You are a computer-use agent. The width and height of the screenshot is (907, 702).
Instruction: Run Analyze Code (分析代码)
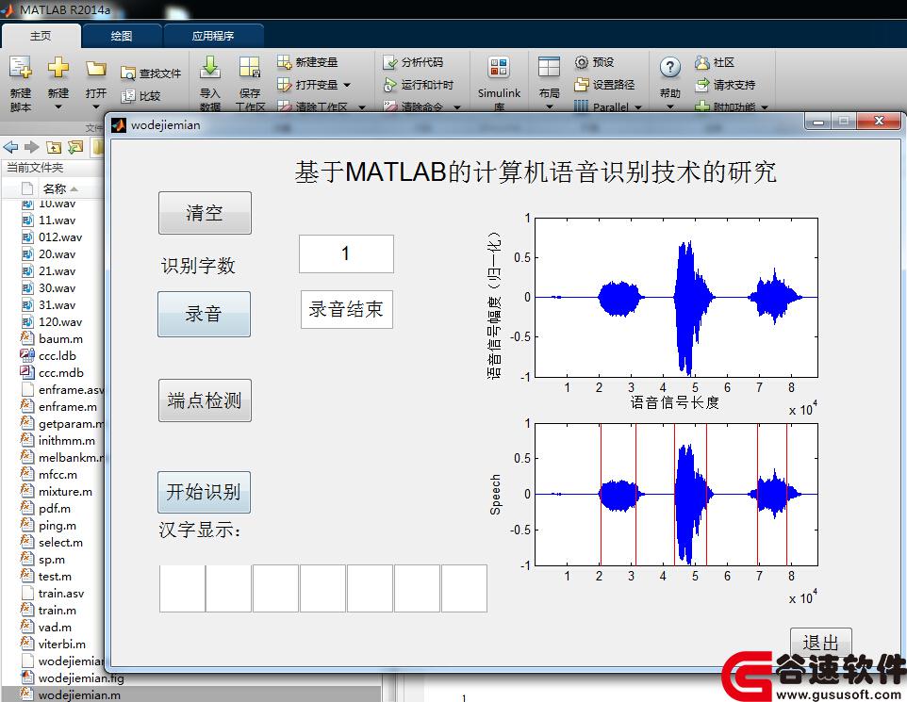(x=413, y=62)
